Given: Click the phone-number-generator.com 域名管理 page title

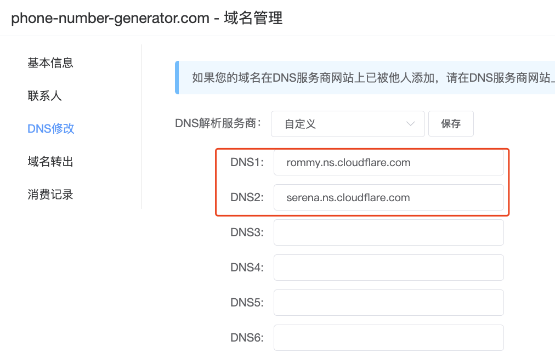Looking at the screenshot, I should 147,18.
